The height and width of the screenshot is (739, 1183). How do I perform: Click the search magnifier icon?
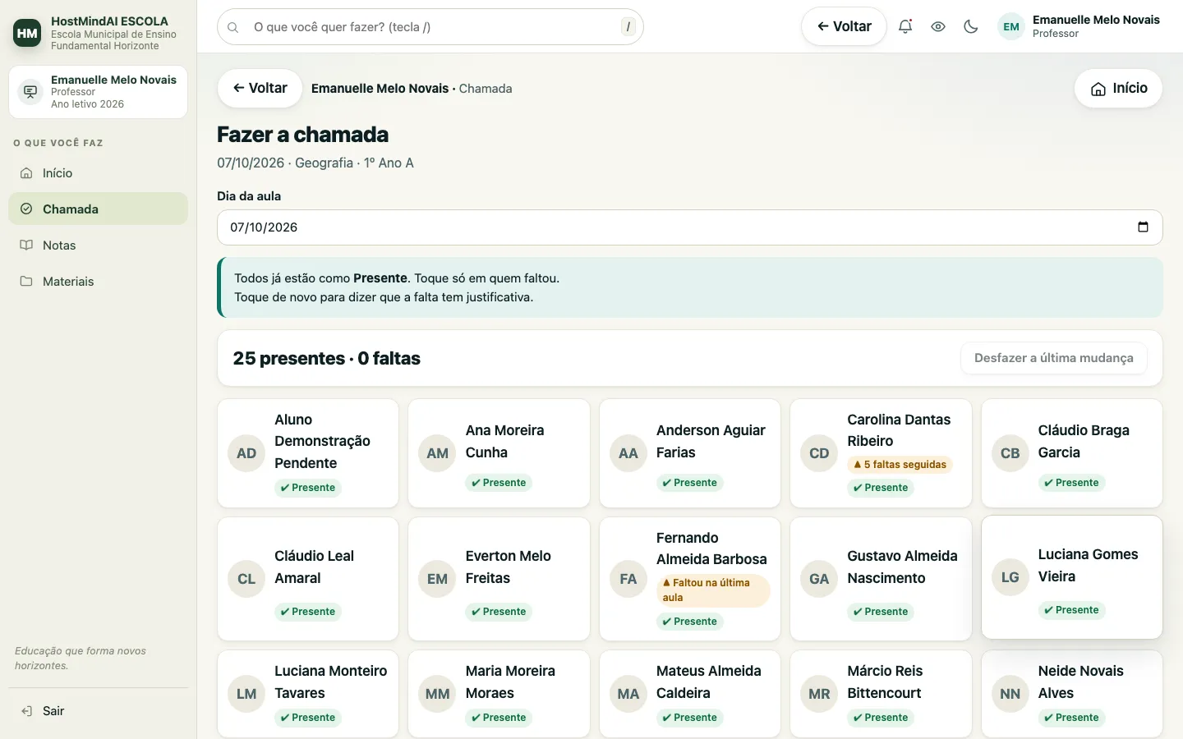point(233,27)
